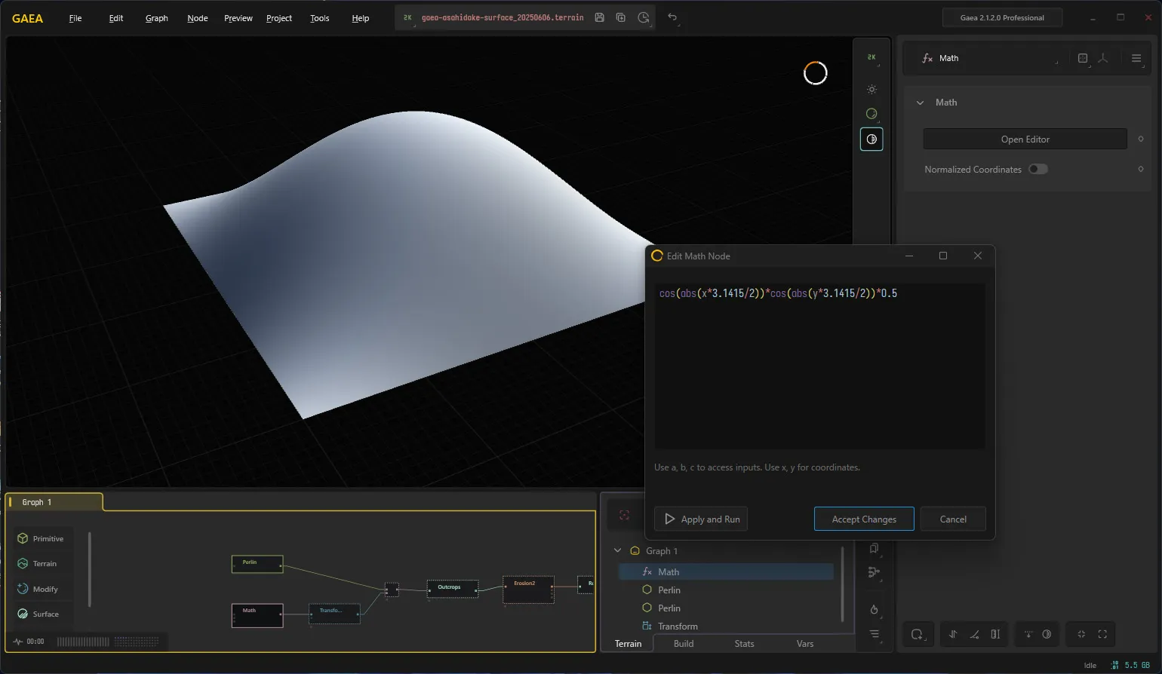Click the 2K resolution icon beside viewport

(x=871, y=57)
